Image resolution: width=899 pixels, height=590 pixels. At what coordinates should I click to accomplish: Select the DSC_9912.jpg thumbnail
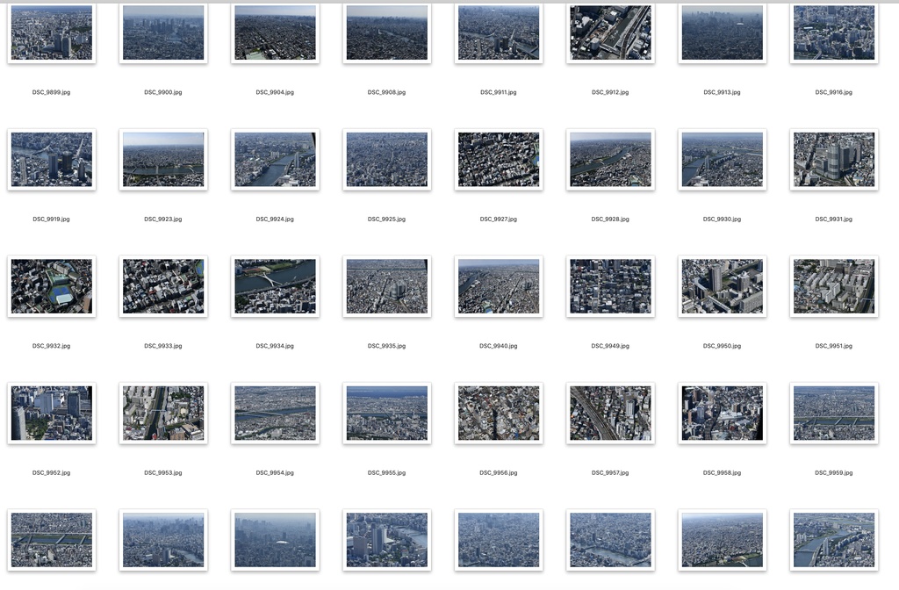(611, 32)
